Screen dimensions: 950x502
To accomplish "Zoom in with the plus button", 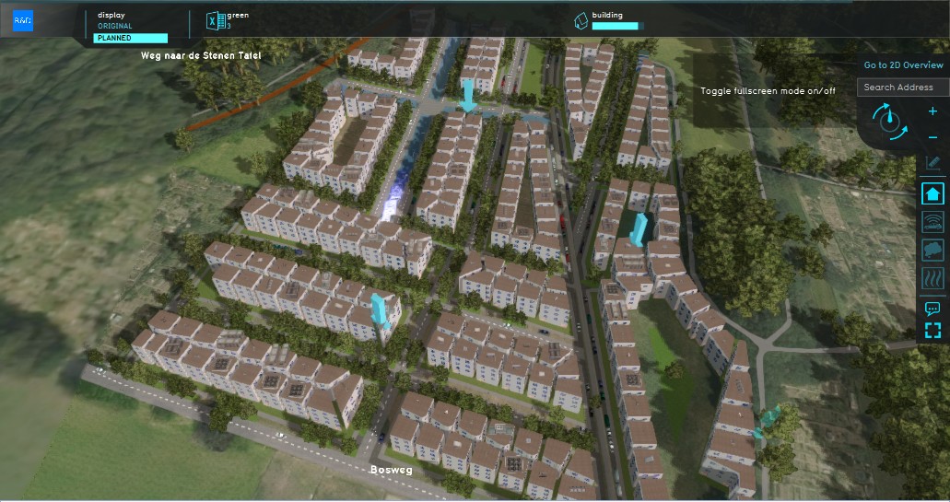I will coord(932,111).
